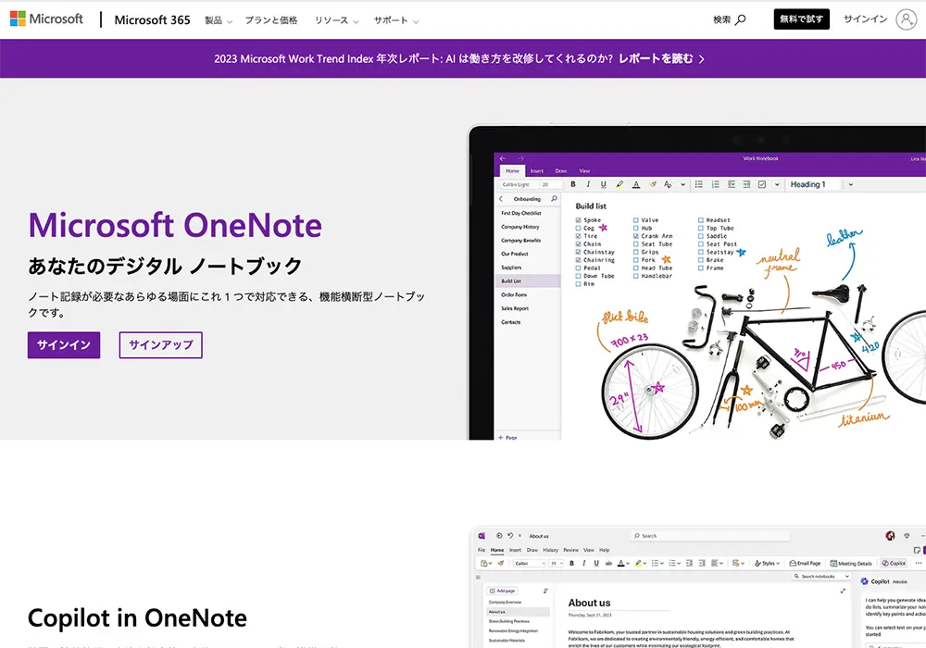Select Green Building Practices page
926x648 pixels.
click(509, 621)
